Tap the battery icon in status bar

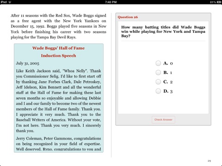[219, 2]
